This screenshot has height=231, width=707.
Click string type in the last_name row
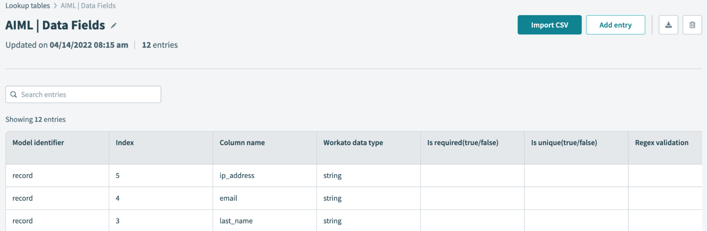[332, 221]
